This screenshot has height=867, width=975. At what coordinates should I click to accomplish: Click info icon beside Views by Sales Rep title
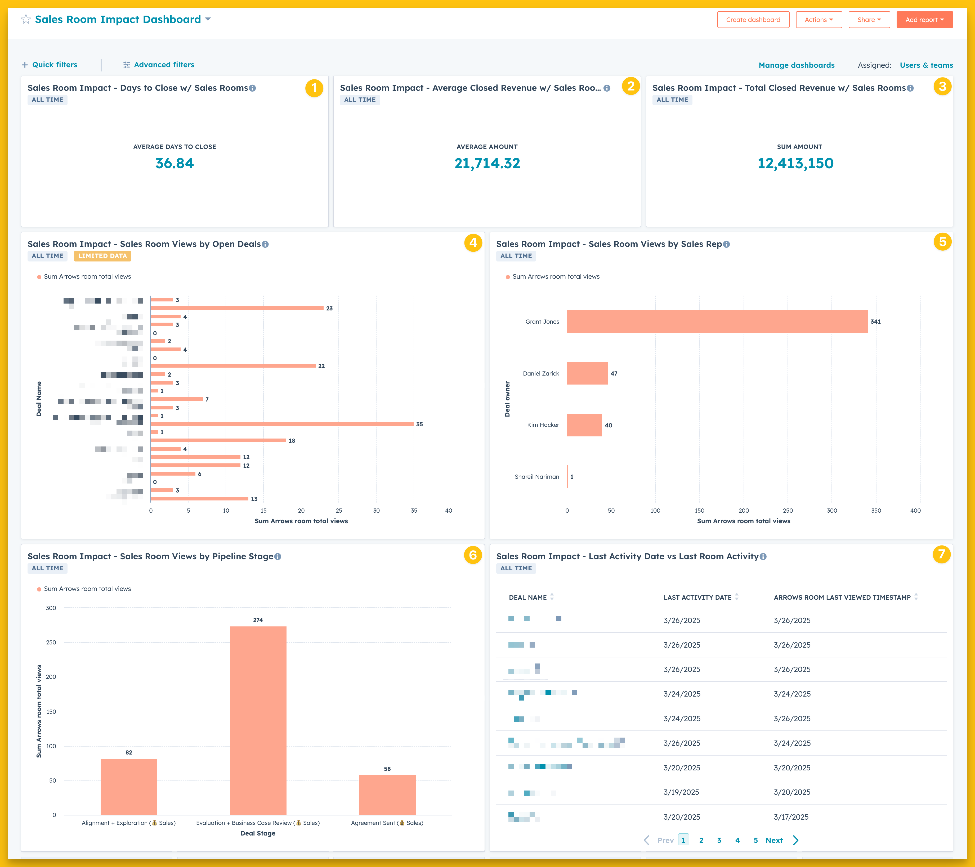(726, 245)
